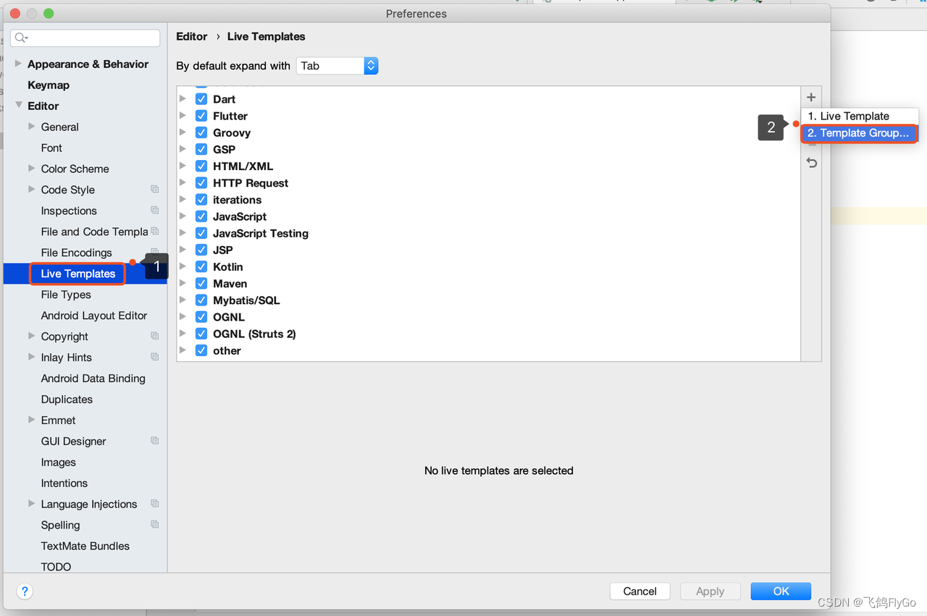Open File Encodings settings

click(x=76, y=253)
